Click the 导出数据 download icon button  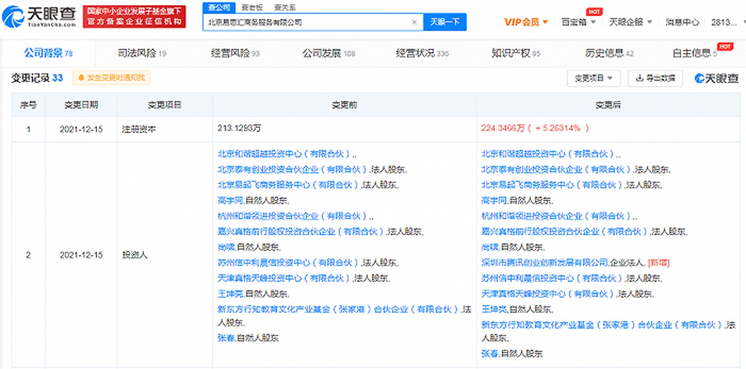pos(655,78)
